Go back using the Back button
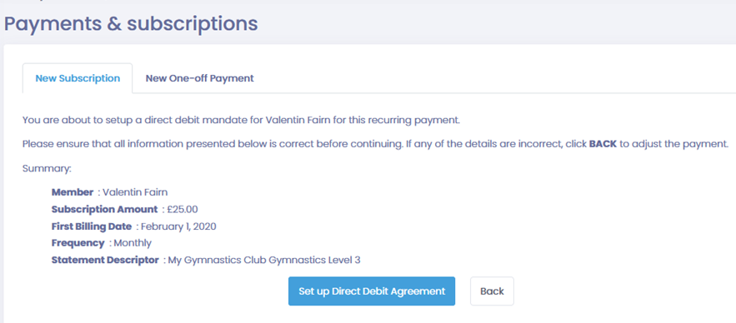 pyautogui.click(x=492, y=291)
